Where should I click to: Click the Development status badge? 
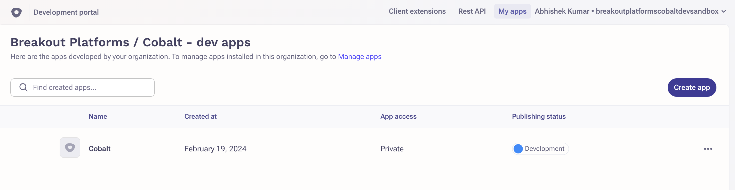(x=540, y=149)
